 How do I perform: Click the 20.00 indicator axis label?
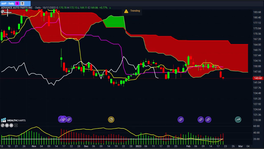(x=256, y=139)
